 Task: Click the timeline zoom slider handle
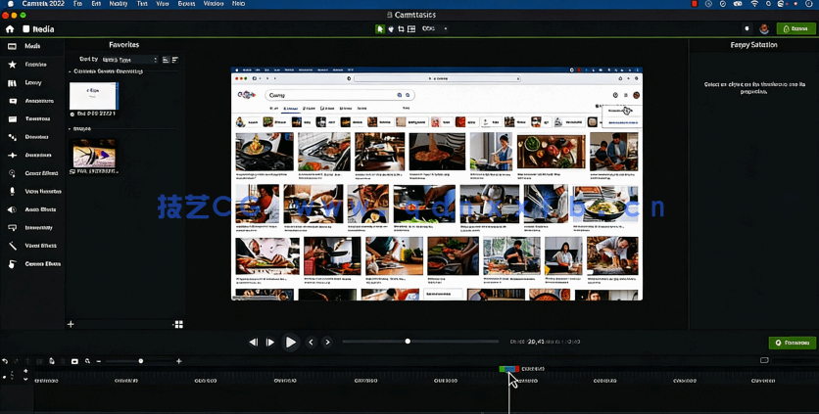tap(141, 361)
